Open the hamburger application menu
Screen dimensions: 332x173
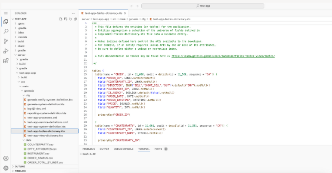6,13
